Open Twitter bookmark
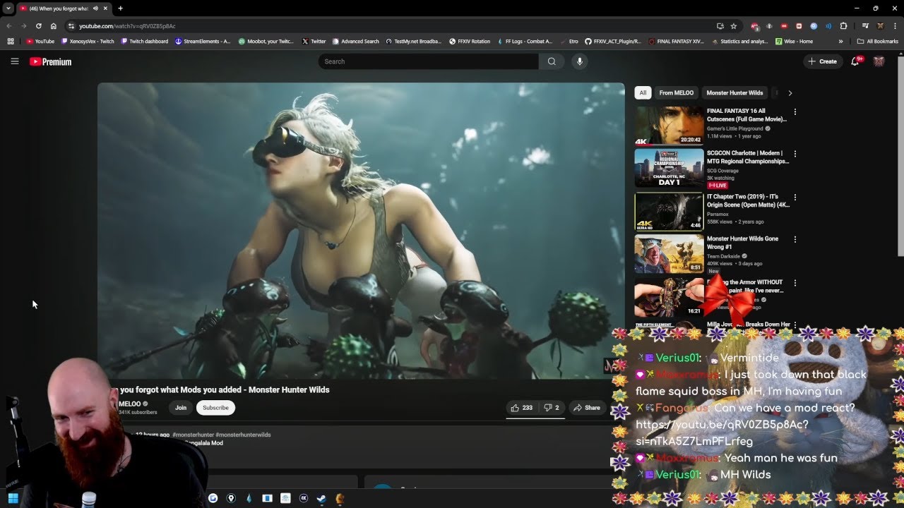 tap(314, 42)
